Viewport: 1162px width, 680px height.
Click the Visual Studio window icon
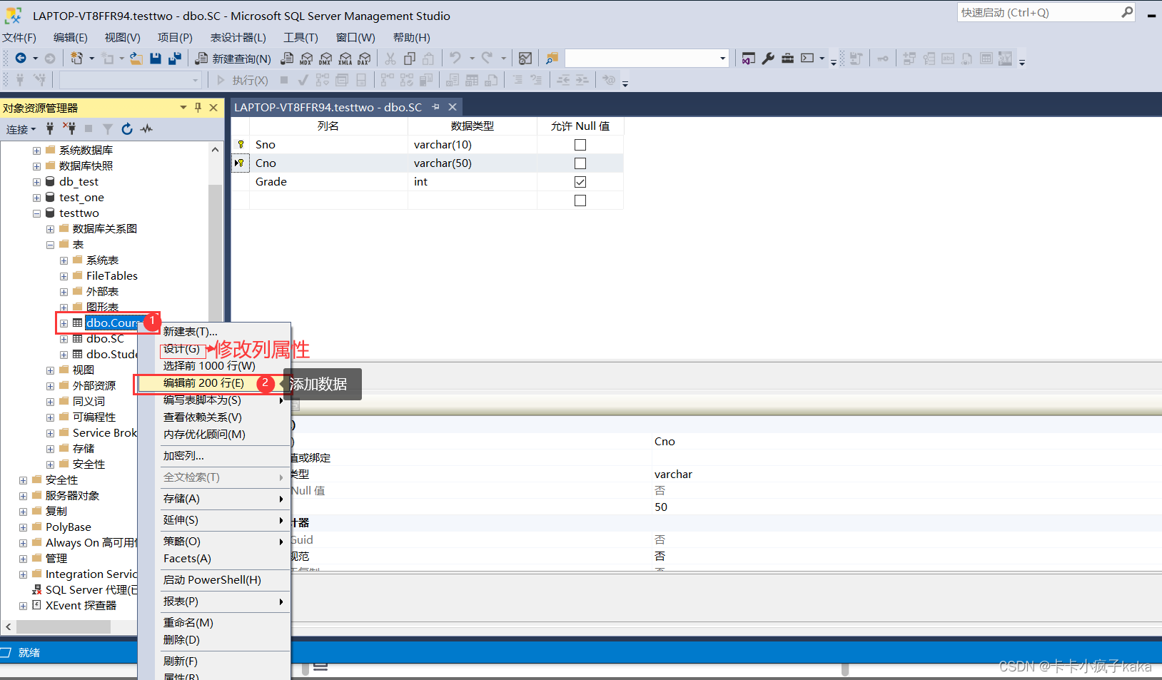pos(748,59)
